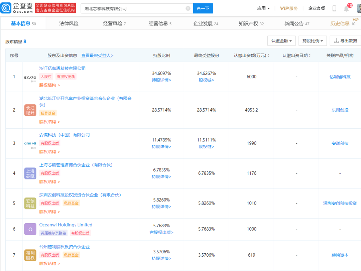This screenshot has width=361, height=271.
Task: Open Oceanwi Holdings Limited link
Action: coord(66,225)
